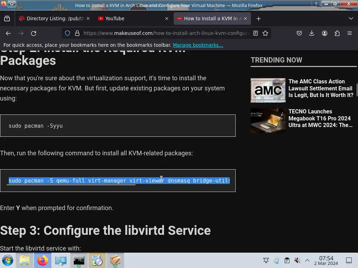
Task: Open the TECNO Megabook laptop thumbnail
Action: tap(268, 120)
